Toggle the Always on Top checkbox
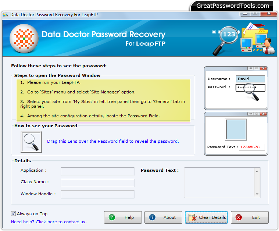Viewport: 279px width, 231px height. pos(13,214)
